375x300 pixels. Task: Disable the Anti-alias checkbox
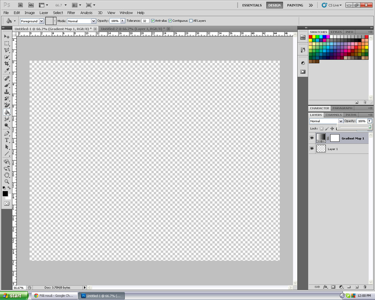click(x=153, y=21)
